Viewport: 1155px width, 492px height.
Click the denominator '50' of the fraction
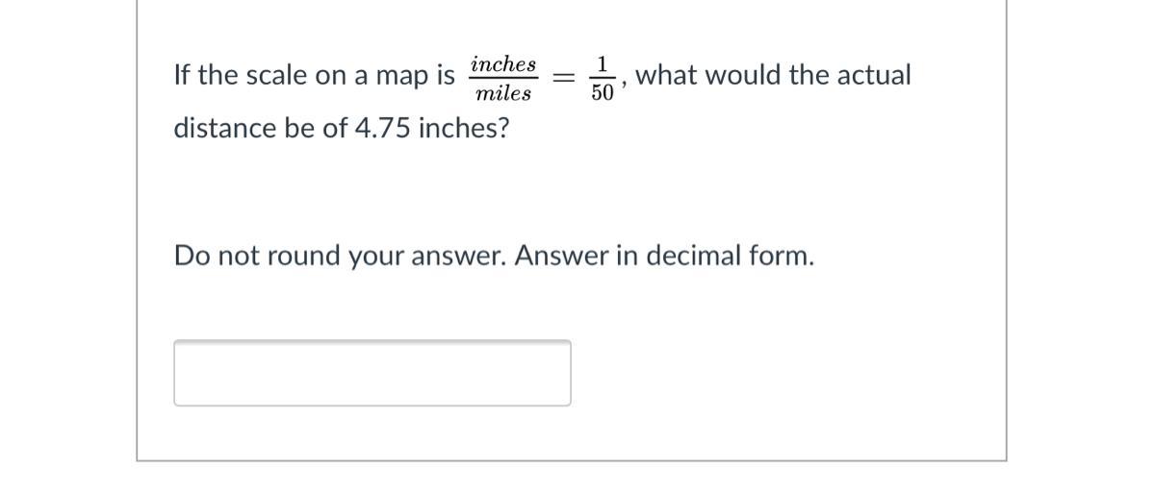603,93
